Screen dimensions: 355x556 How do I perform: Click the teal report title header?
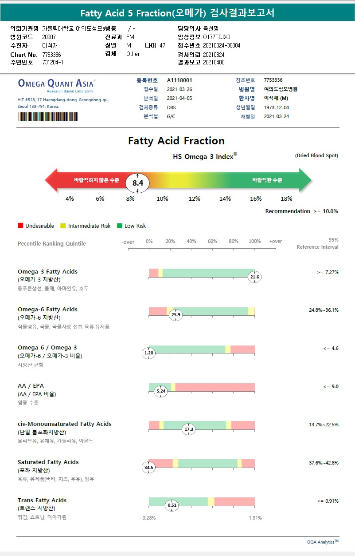pos(177,13)
